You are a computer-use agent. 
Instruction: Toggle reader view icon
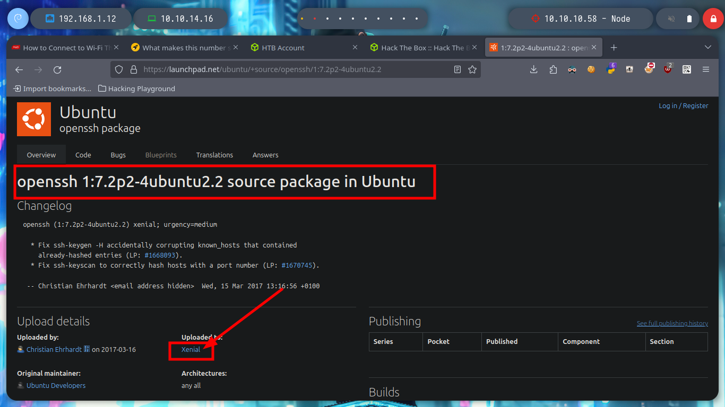[x=458, y=69]
